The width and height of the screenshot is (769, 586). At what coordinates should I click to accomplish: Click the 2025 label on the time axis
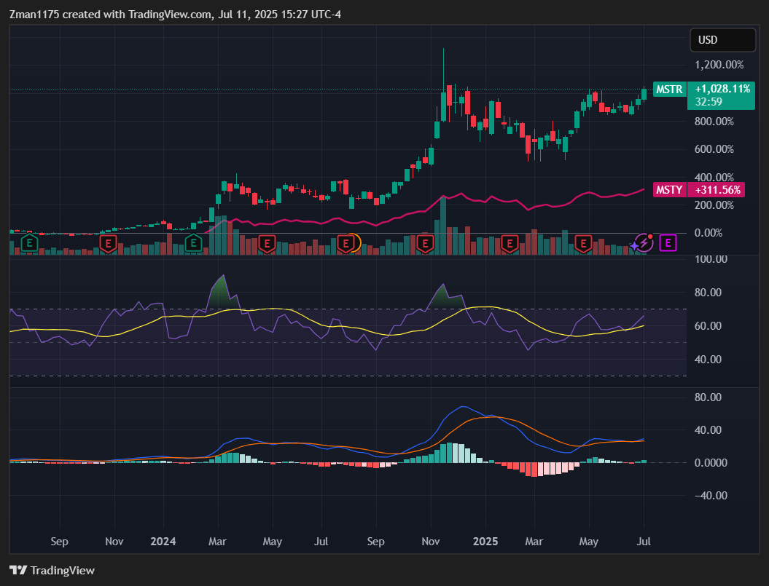tap(485, 542)
